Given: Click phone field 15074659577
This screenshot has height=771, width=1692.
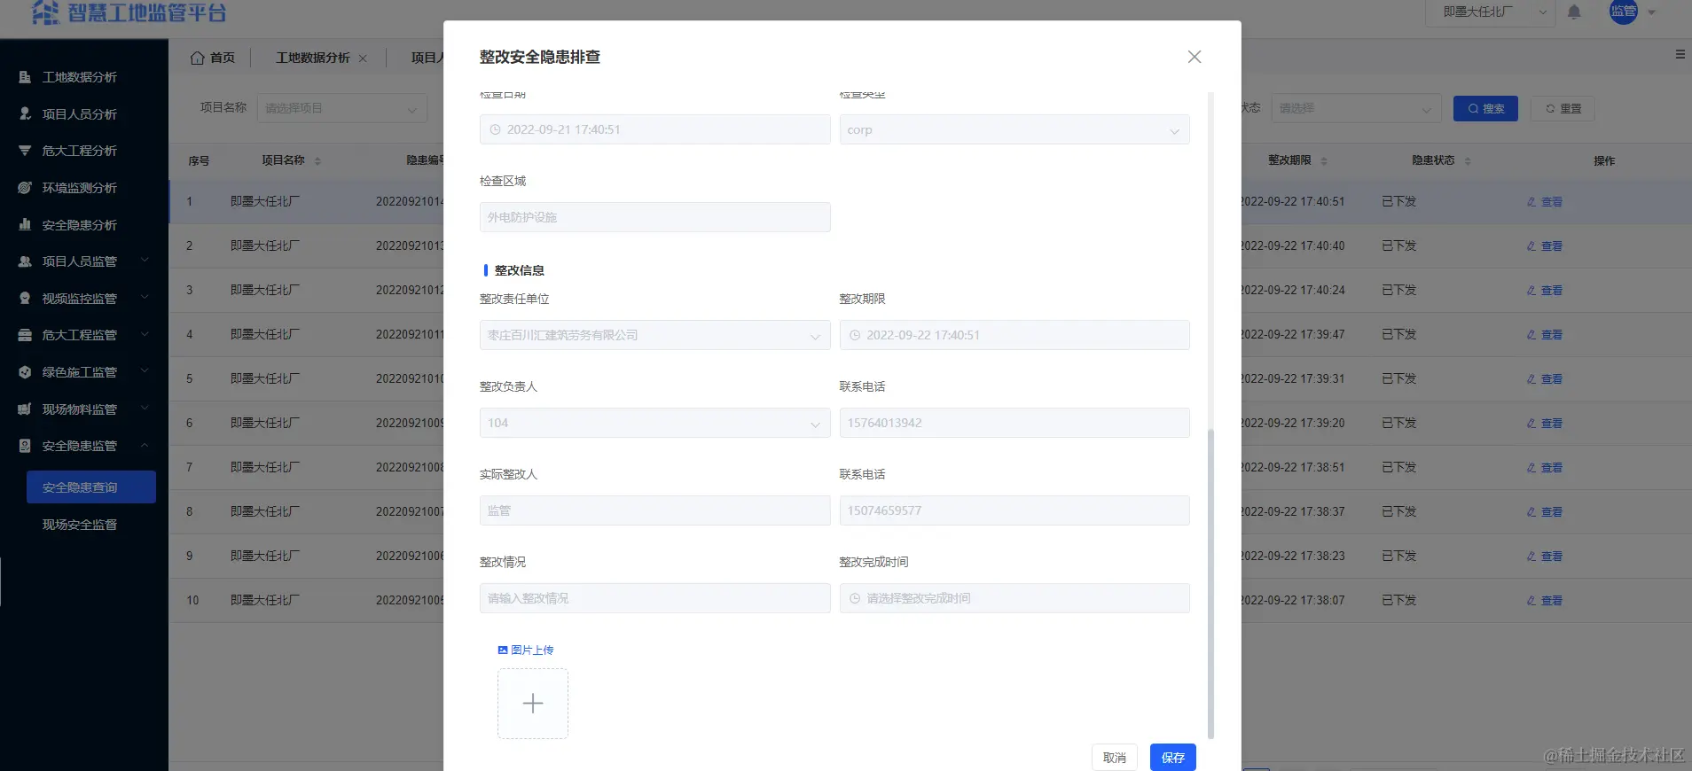Looking at the screenshot, I should click(1014, 510).
